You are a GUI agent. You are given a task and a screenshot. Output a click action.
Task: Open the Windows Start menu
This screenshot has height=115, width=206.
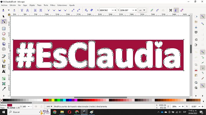pyautogui.click(x=4, y=112)
